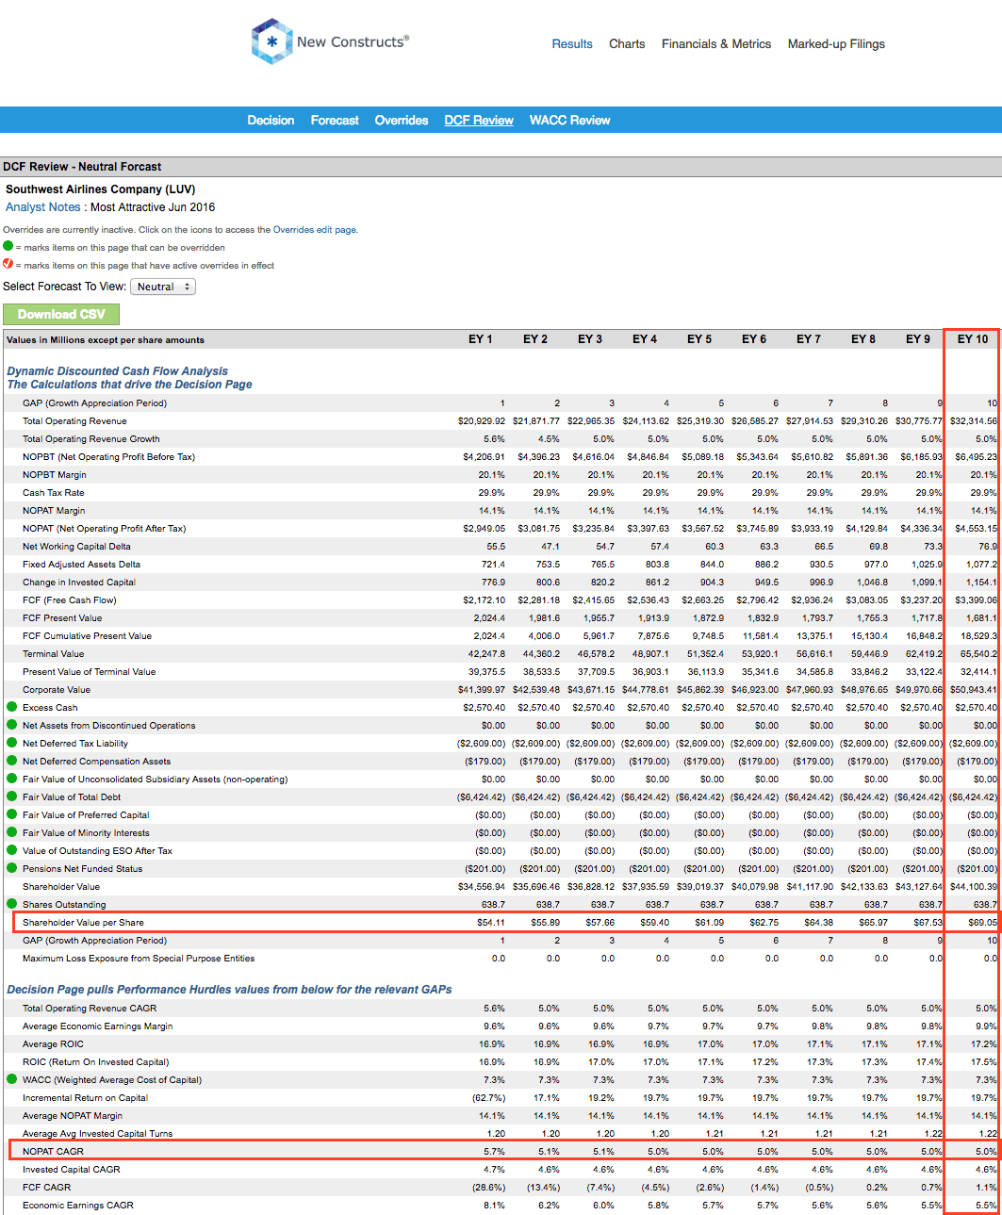Click override icon for Net Assets from Discontinued Operations
Viewport: 1002px width, 1215px height.
pos(12,725)
